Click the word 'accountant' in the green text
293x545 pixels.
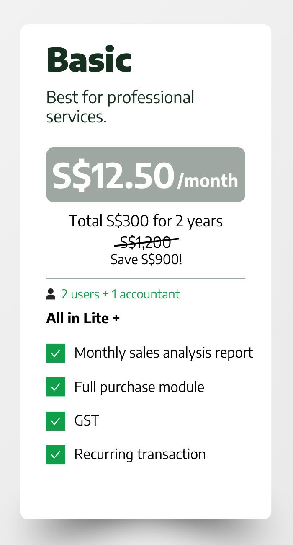[149, 294]
